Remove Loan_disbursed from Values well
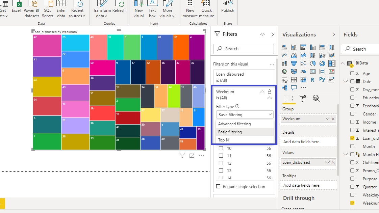379x213 pixels. click(x=333, y=162)
